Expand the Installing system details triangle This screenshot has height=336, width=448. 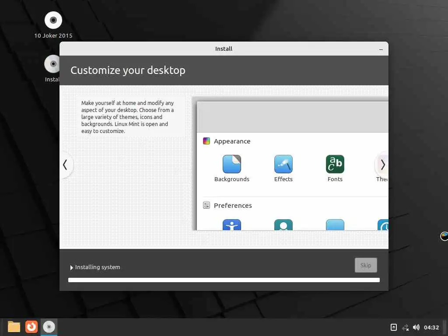[x=71, y=267]
